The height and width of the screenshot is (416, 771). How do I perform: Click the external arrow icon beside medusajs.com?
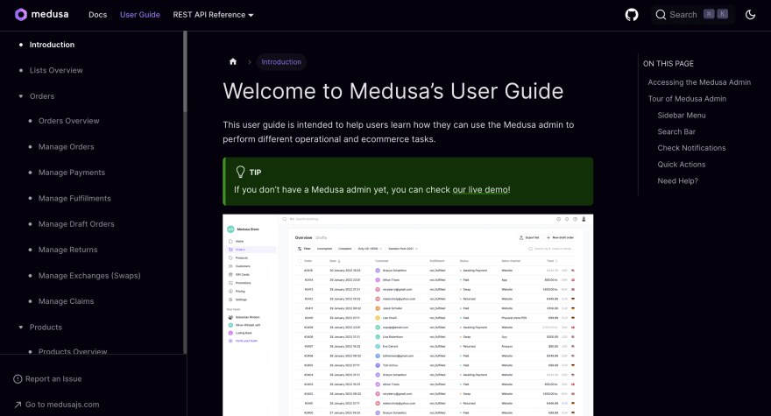click(18, 405)
